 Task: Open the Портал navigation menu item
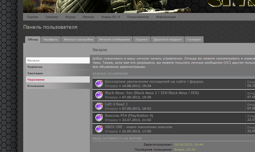[33, 17]
